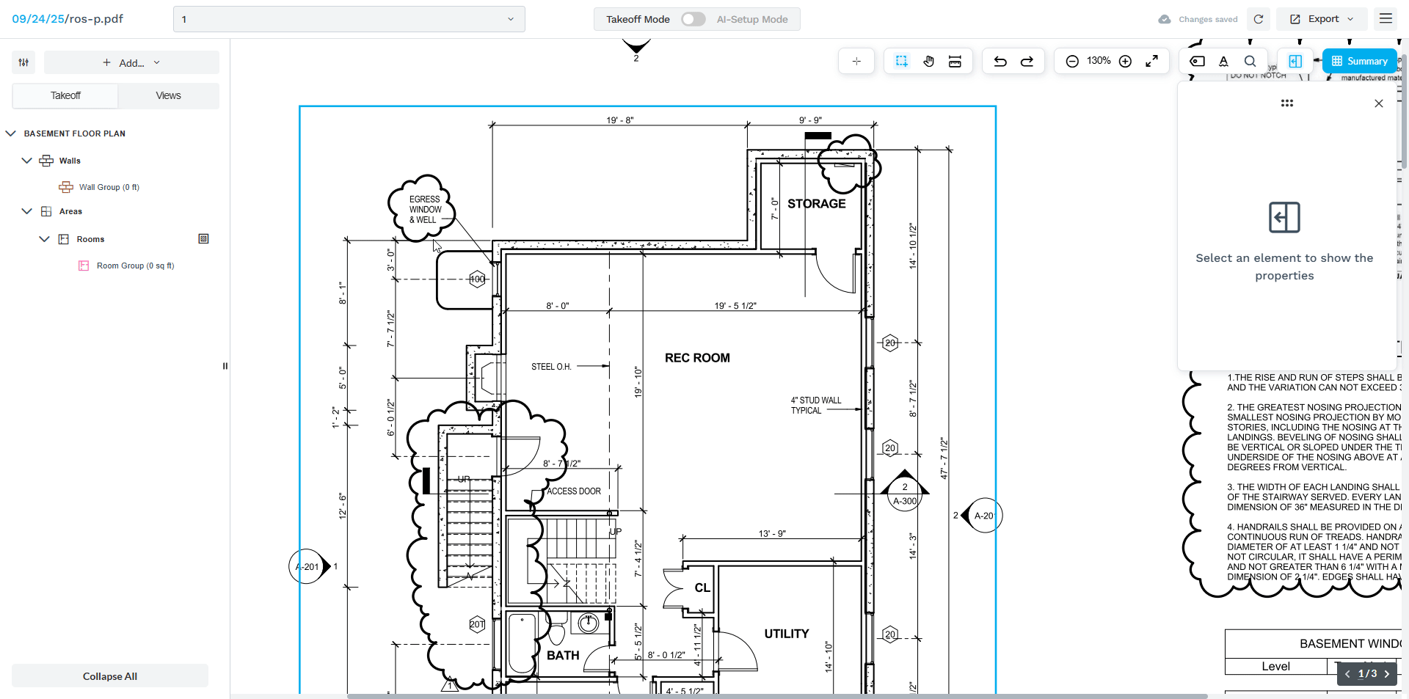The width and height of the screenshot is (1409, 699).
Task: Select Wall Group (0 ft) item
Action: pyautogui.click(x=109, y=187)
